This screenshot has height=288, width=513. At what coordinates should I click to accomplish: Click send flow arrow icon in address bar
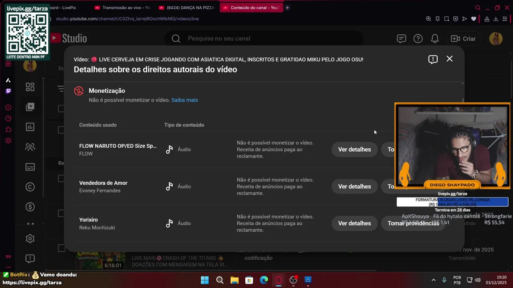[465, 19]
